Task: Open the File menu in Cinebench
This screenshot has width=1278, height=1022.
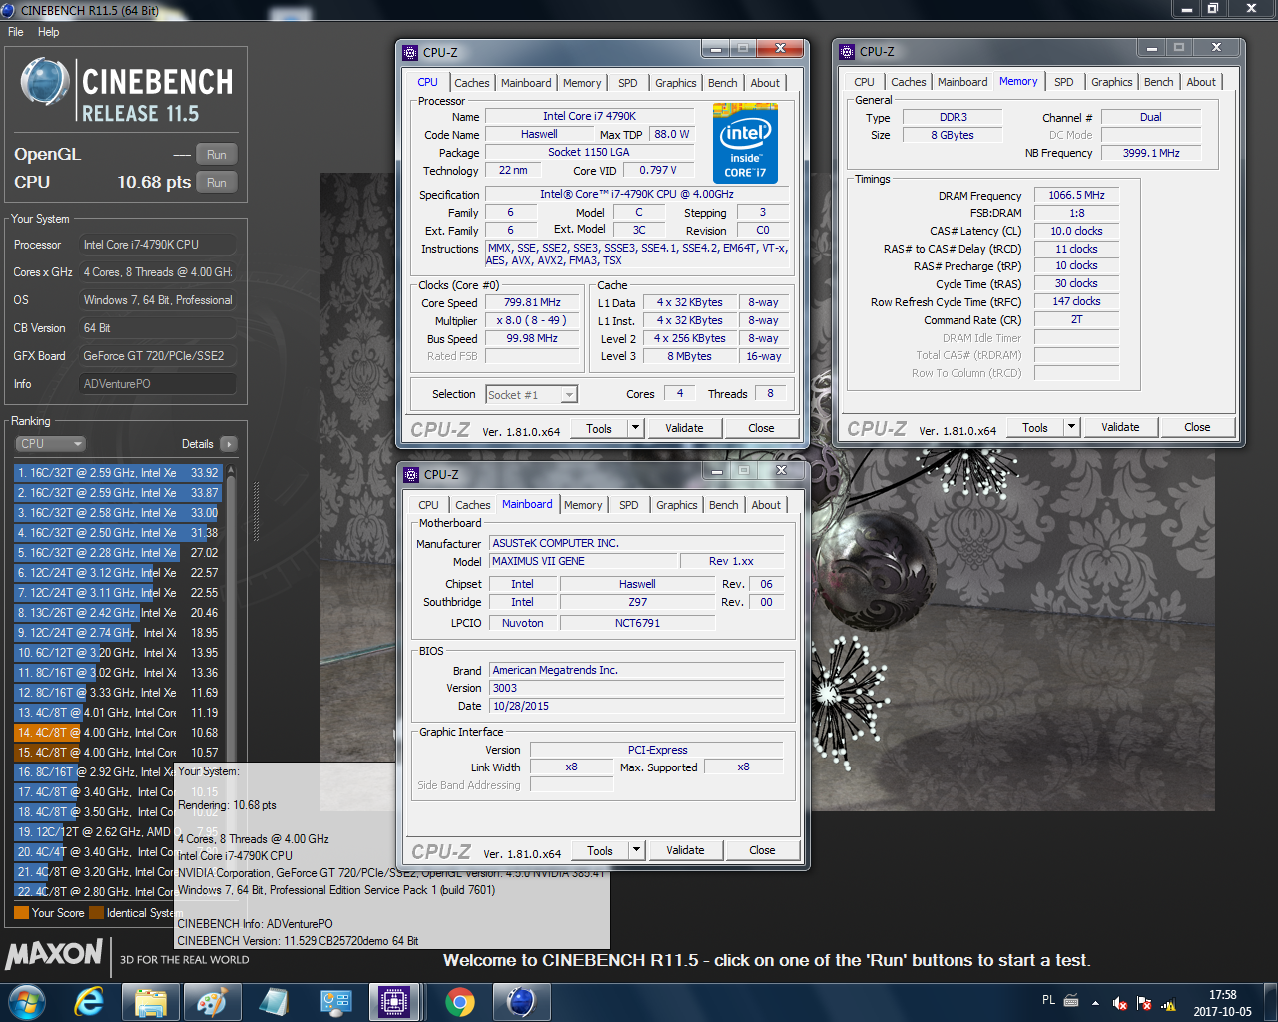Action: tap(16, 32)
